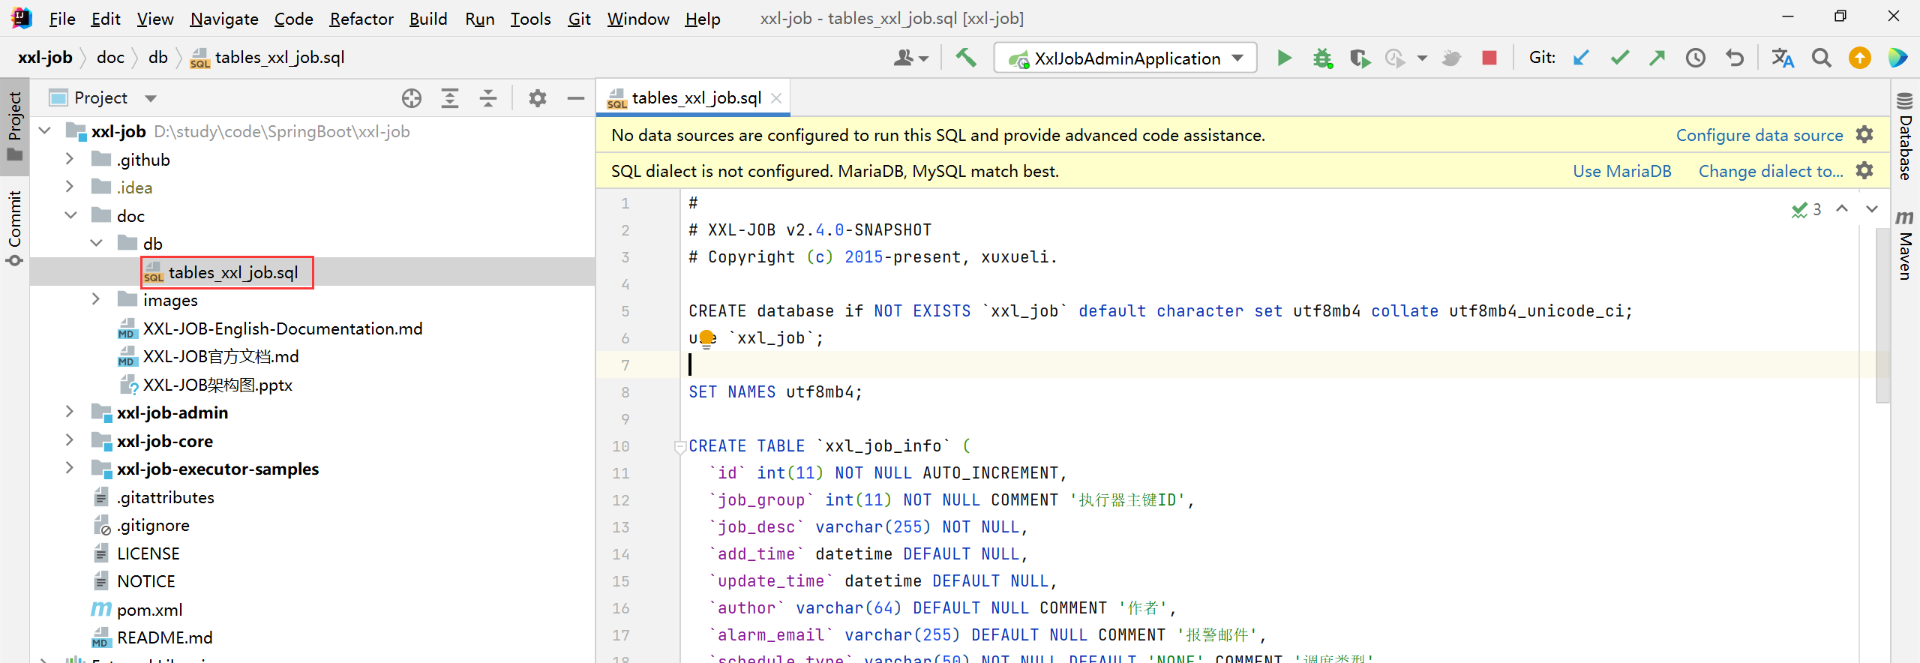Screen dimensions: 1920x663
Task: Click the editor vertical scrollbar
Action: point(1882,315)
